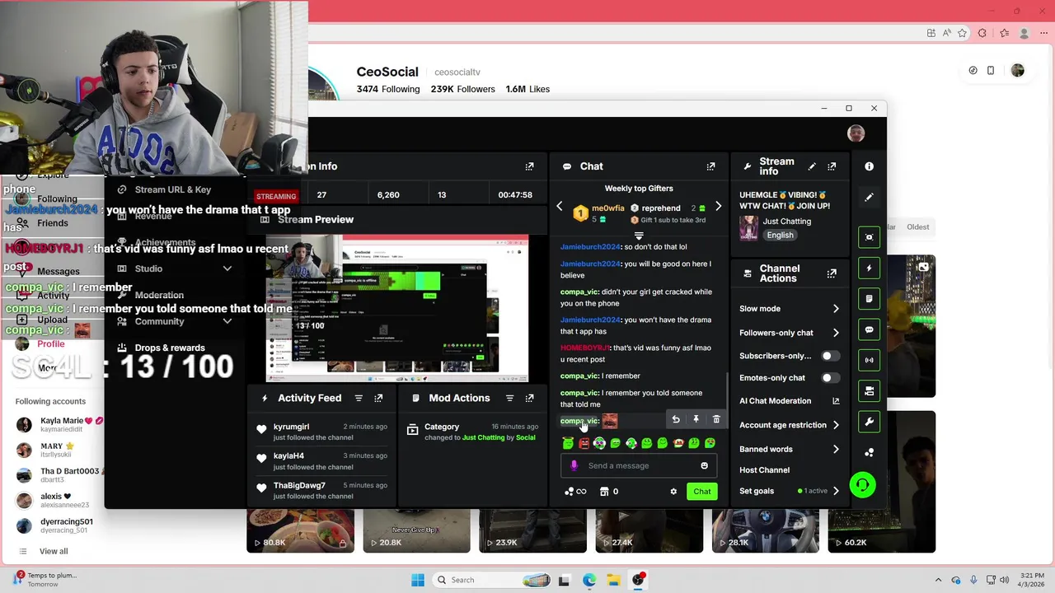Image resolution: width=1055 pixels, height=593 pixels.
Task: Pop out the Activity Feed panel
Action: pyautogui.click(x=378, y=398)
